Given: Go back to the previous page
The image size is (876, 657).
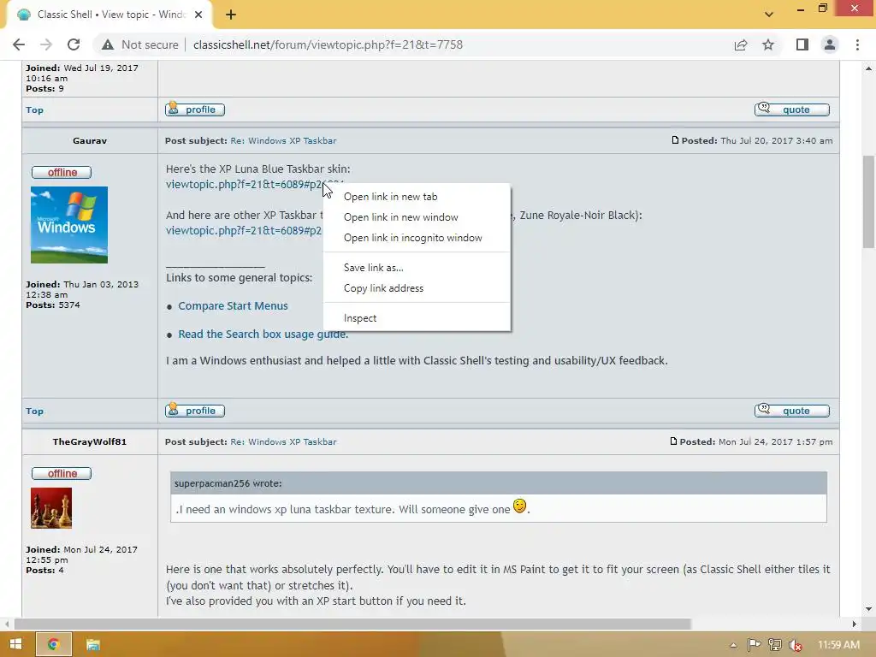Looking at the screenshot, I should (x=19, y=44).
